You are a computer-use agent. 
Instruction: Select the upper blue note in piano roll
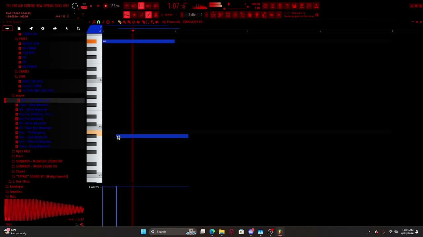[x=138, y=41]
